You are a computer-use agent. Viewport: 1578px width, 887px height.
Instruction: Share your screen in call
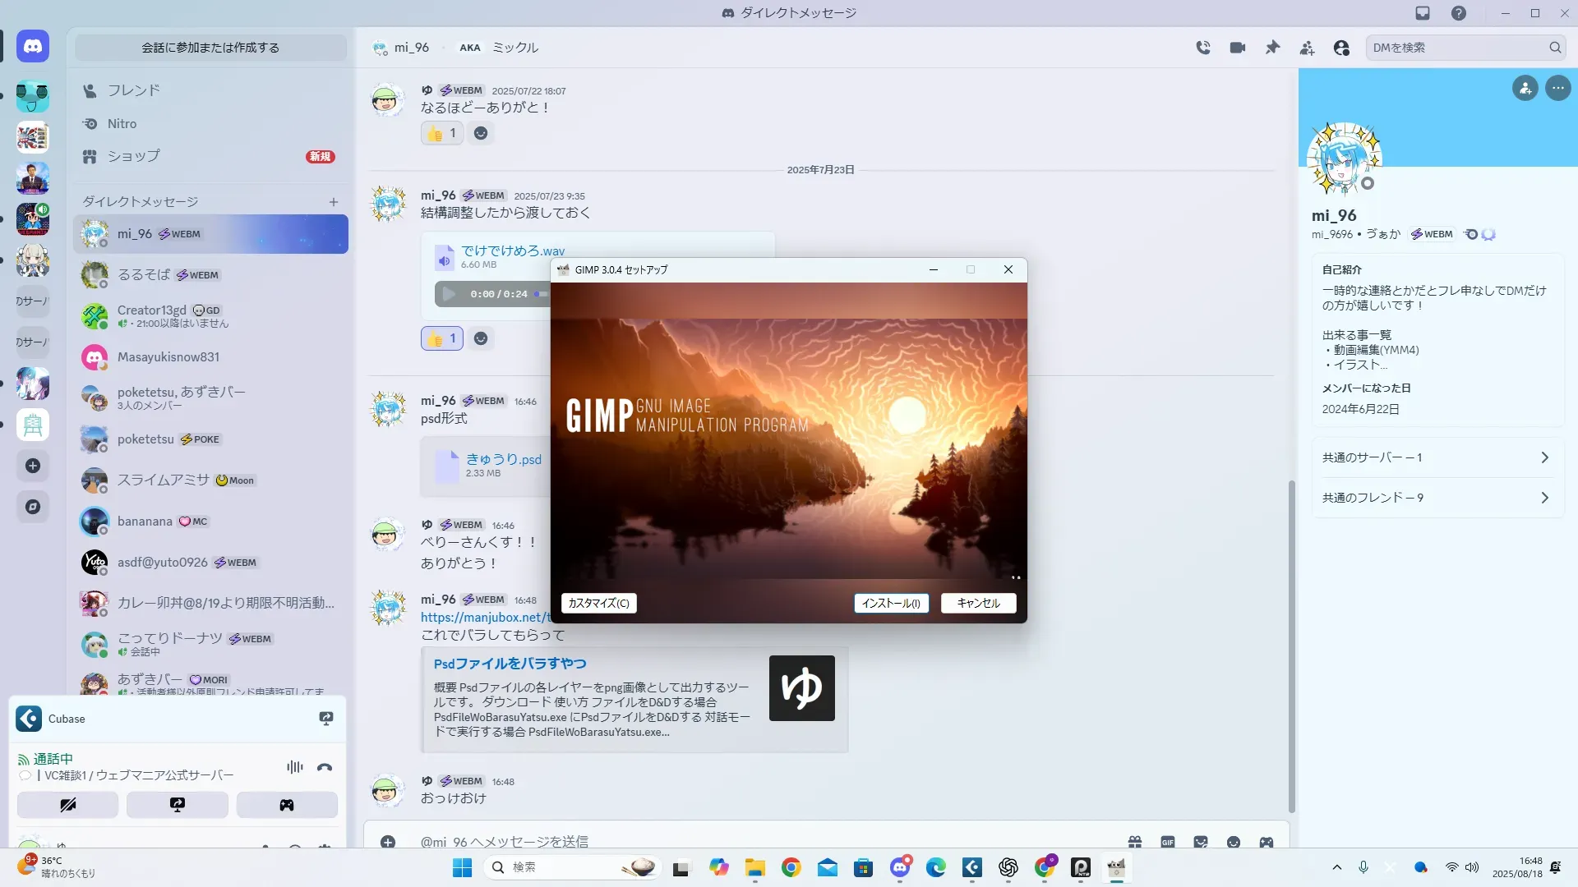(x=178, y=805)
